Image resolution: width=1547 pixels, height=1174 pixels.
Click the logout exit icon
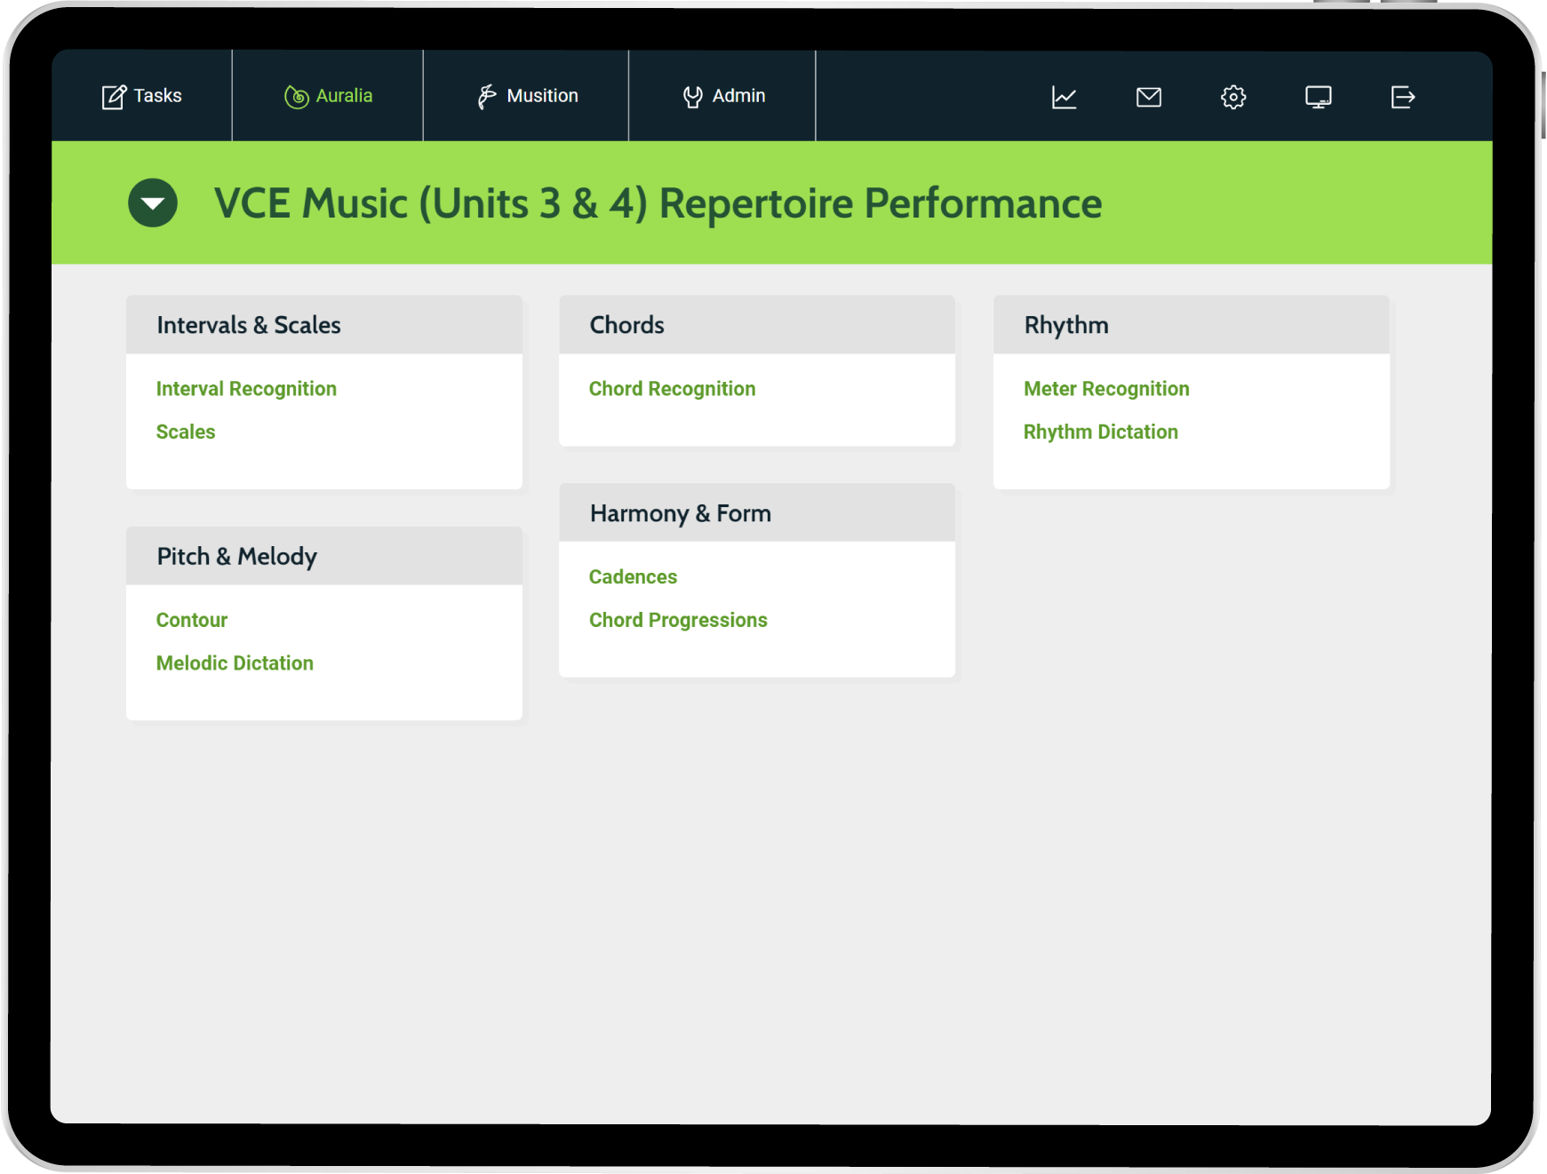1402,97
